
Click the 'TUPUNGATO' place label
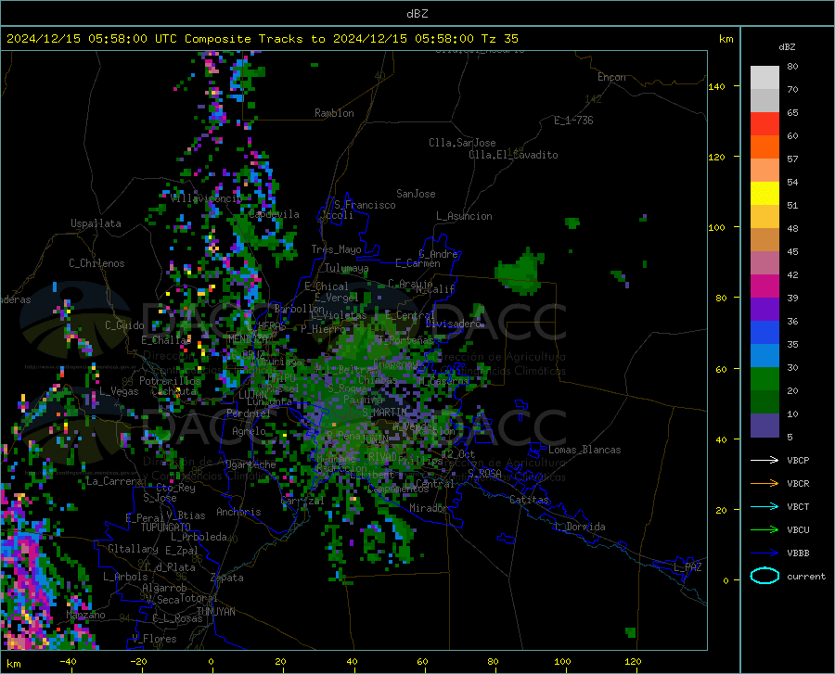pos(166,528)
